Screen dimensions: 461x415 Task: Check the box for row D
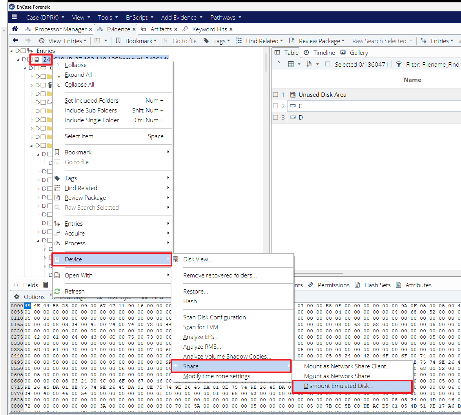(275, 117)
